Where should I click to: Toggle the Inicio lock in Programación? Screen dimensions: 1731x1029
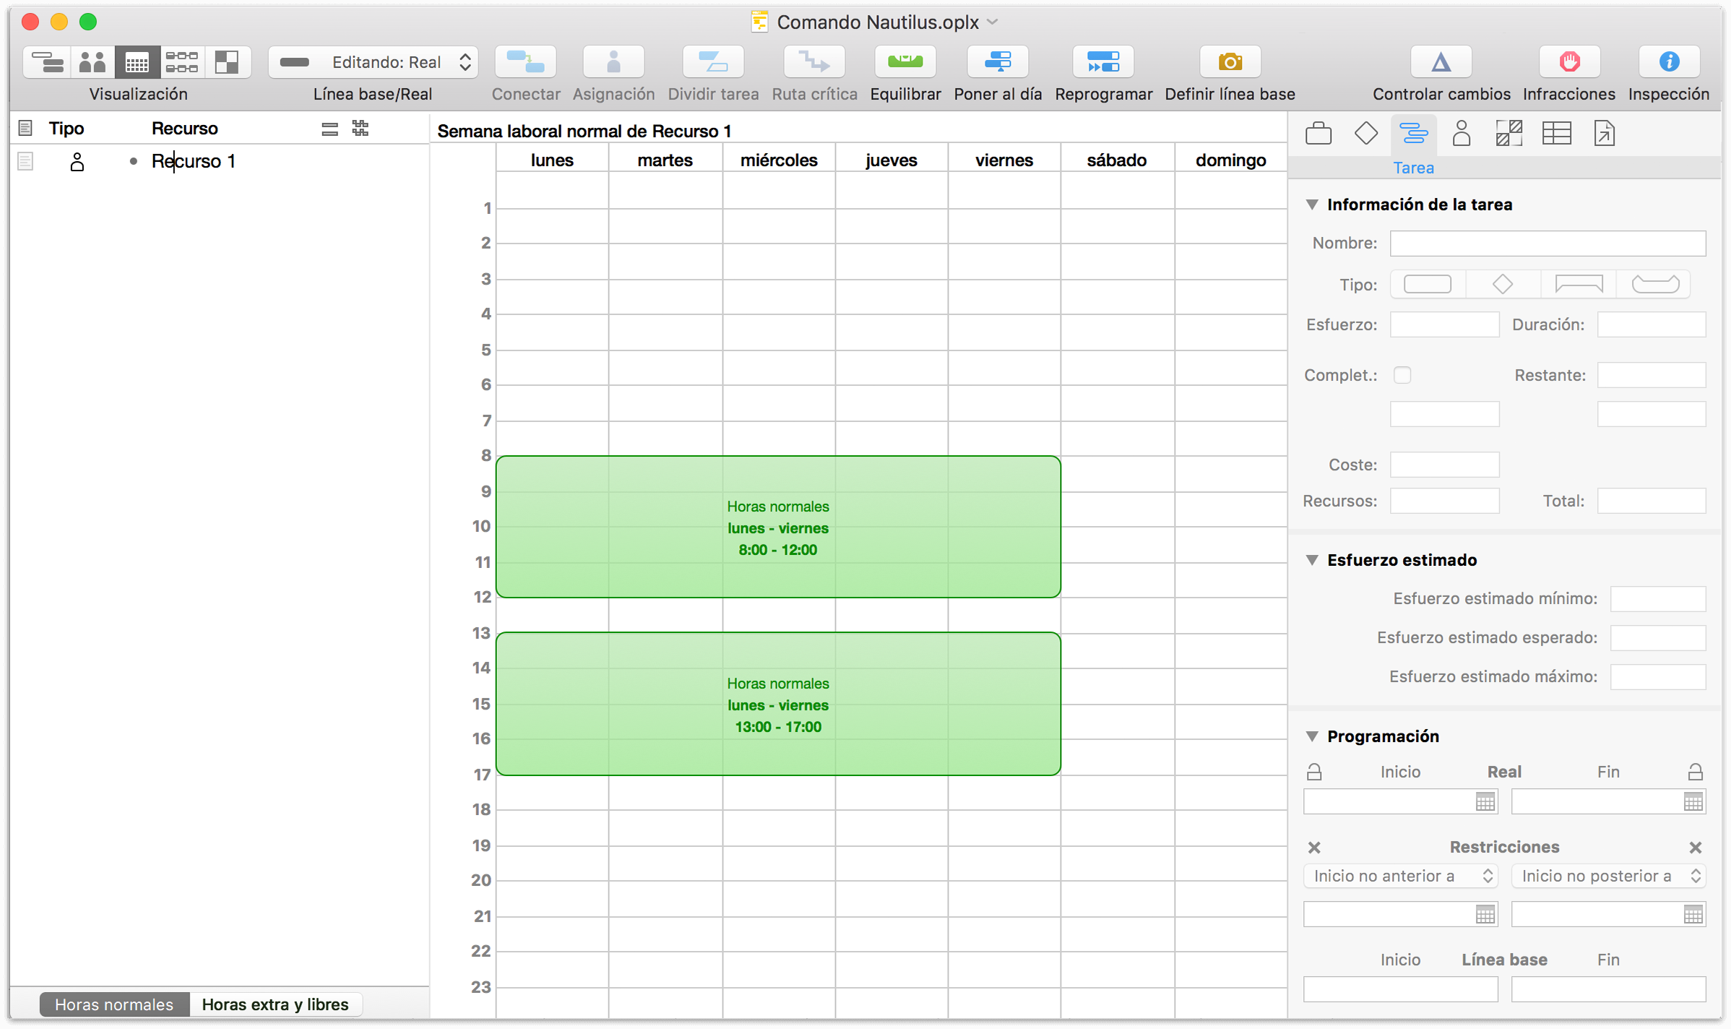(x=1315, y=771)
